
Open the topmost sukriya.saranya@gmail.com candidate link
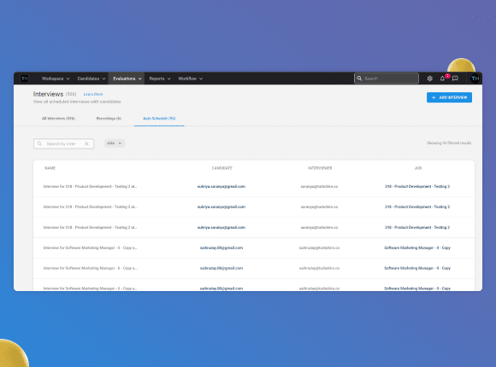tap(221, 186)
